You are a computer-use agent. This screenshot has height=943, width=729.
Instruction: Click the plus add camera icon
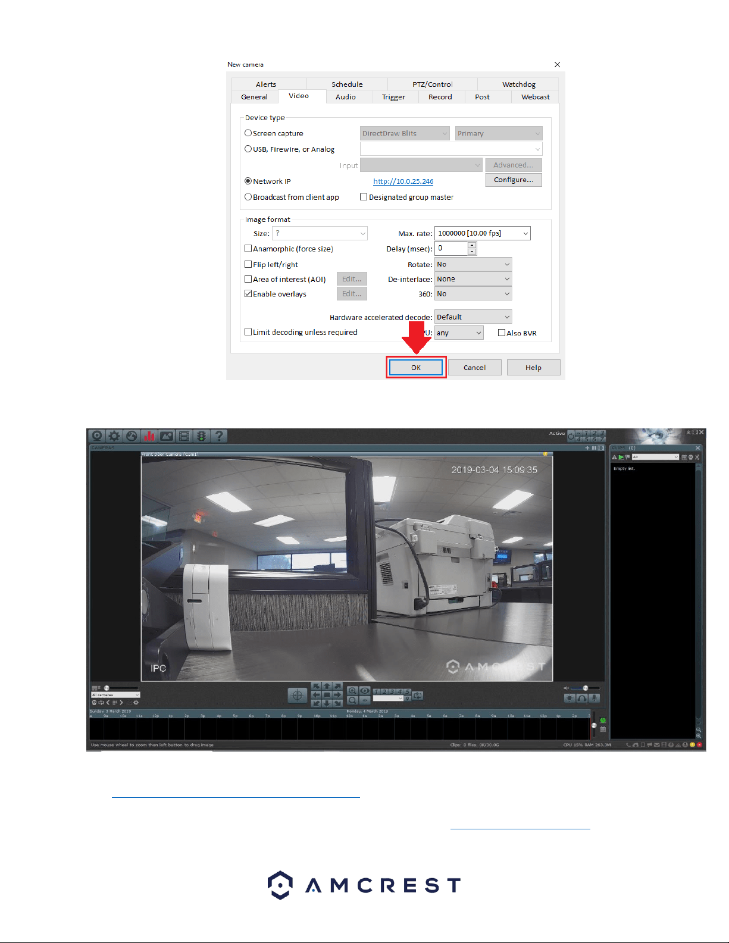click(587, 447)
